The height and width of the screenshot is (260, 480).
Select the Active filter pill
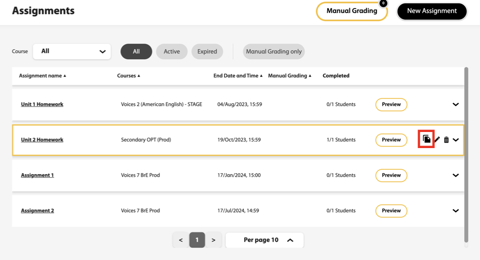pos(172,51)
